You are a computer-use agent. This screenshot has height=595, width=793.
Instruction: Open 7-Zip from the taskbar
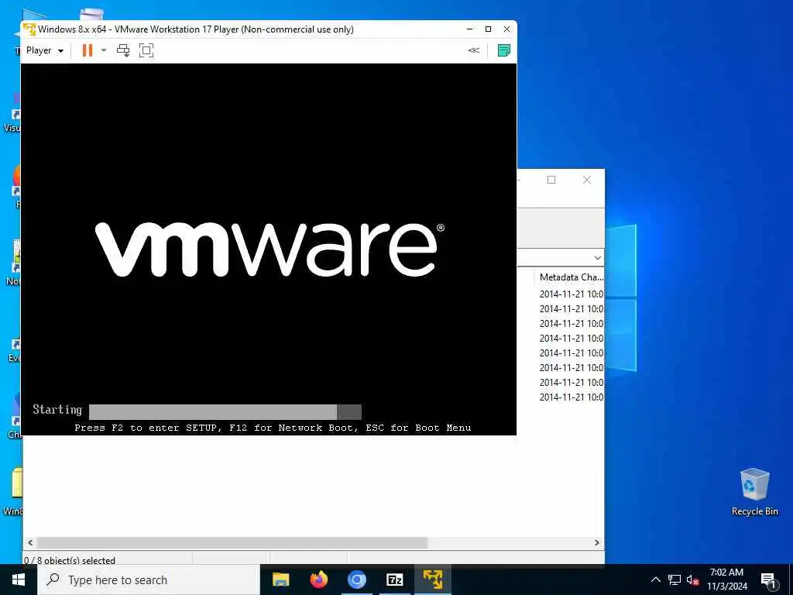click(394, 580)
